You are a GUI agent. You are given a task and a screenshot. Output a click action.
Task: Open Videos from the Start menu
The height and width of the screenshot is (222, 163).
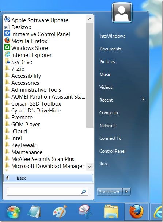pos(106,87)
